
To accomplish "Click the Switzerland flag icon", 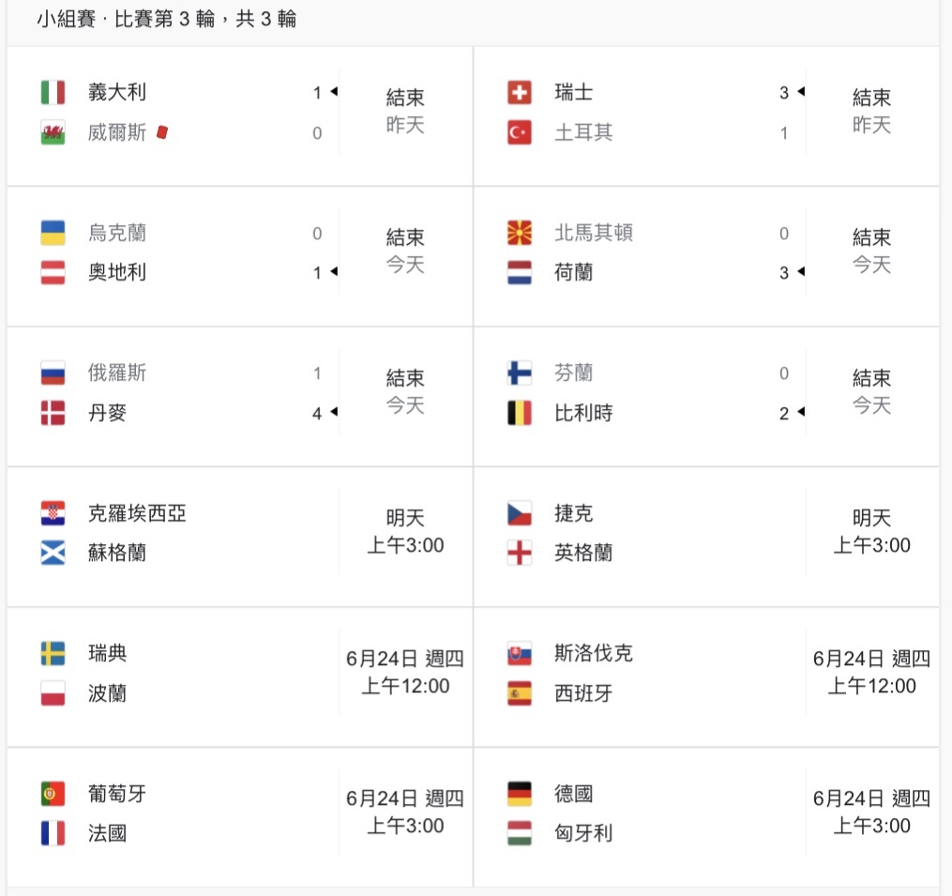I will pyautogui.click(x=519, y=92).
